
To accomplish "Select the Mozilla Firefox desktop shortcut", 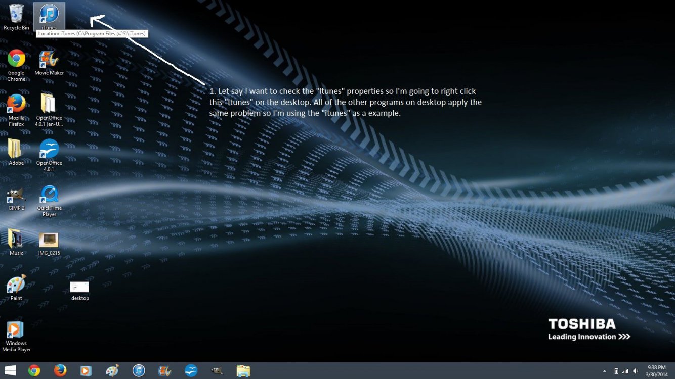I will click(x=16, y=110).
